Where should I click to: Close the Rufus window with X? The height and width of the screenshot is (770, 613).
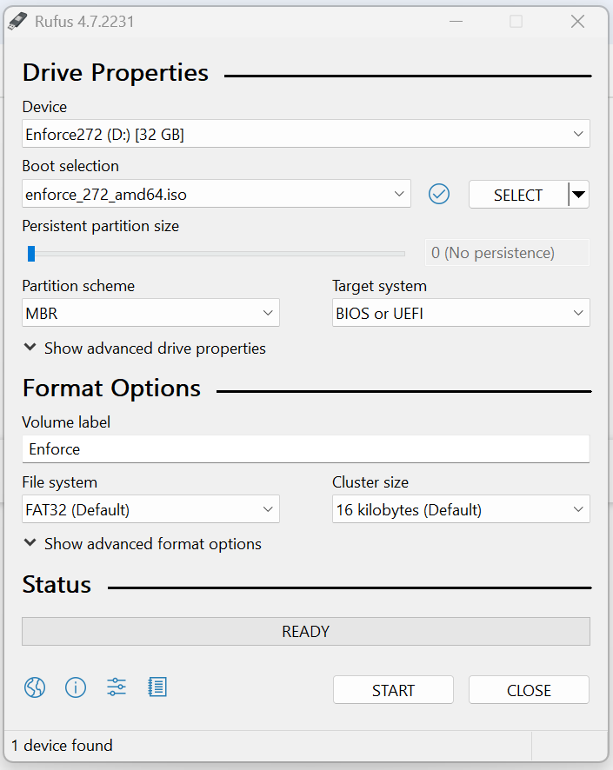pyautogui.click(x=577, y=22)
